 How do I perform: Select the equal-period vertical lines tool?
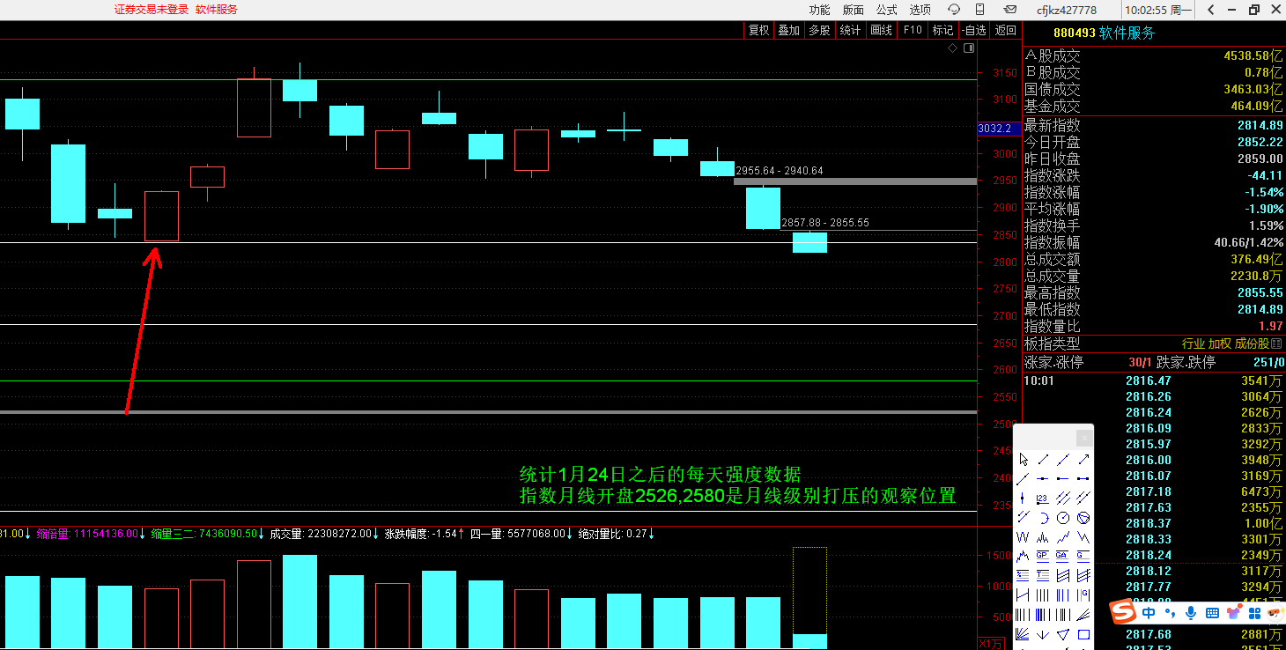click(x=1043, y=595)
